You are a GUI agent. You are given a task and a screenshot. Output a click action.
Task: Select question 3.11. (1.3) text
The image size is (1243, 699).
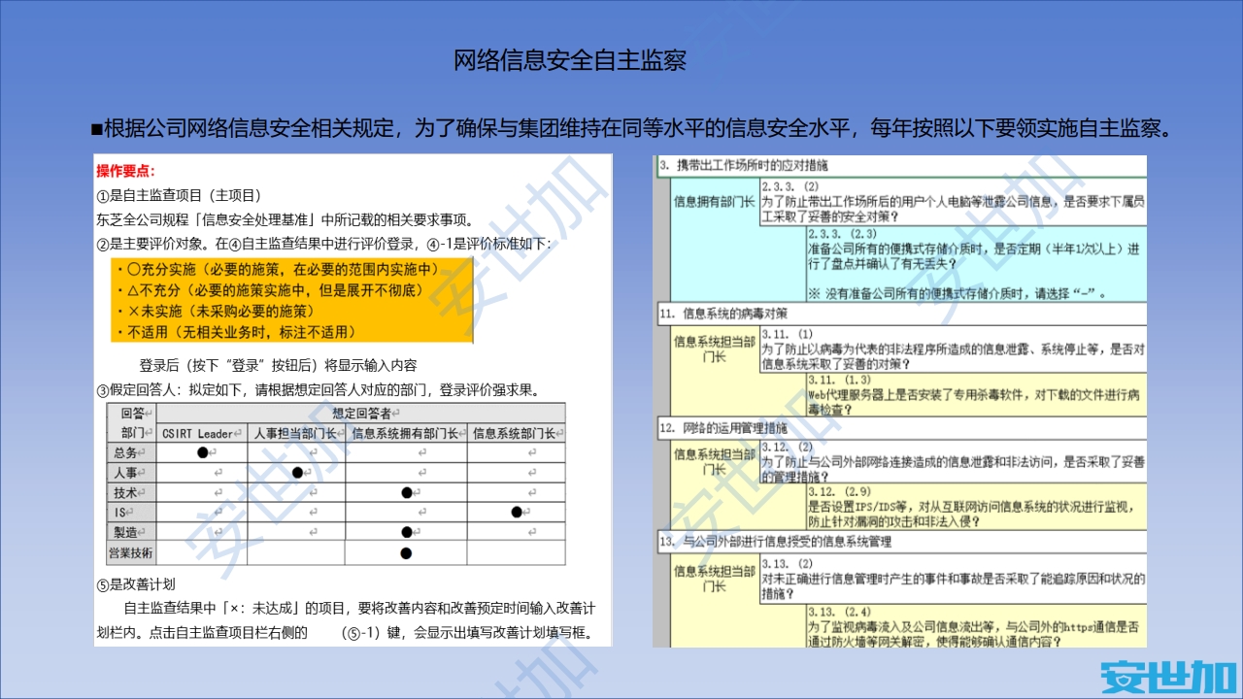click(x=975, y=394)
